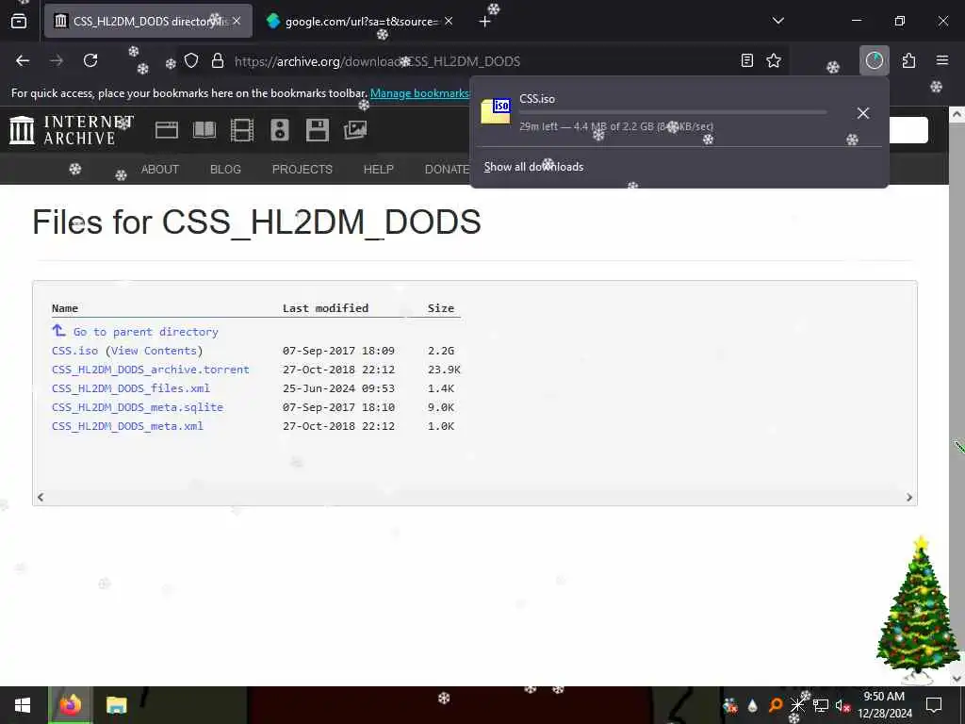Click the CSS.iso download progress bar

point(673,113)
